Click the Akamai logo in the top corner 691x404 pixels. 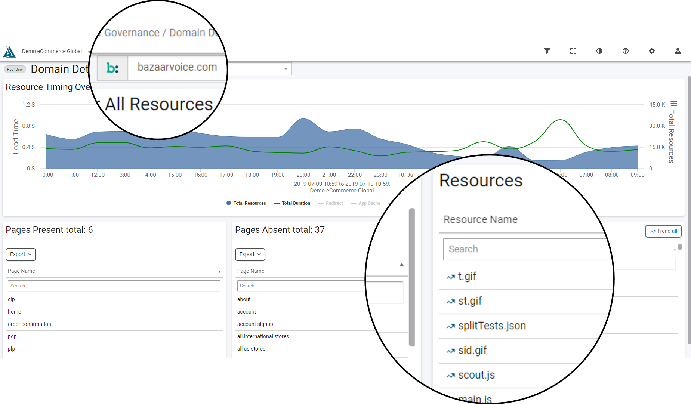(x=9, y=51)
